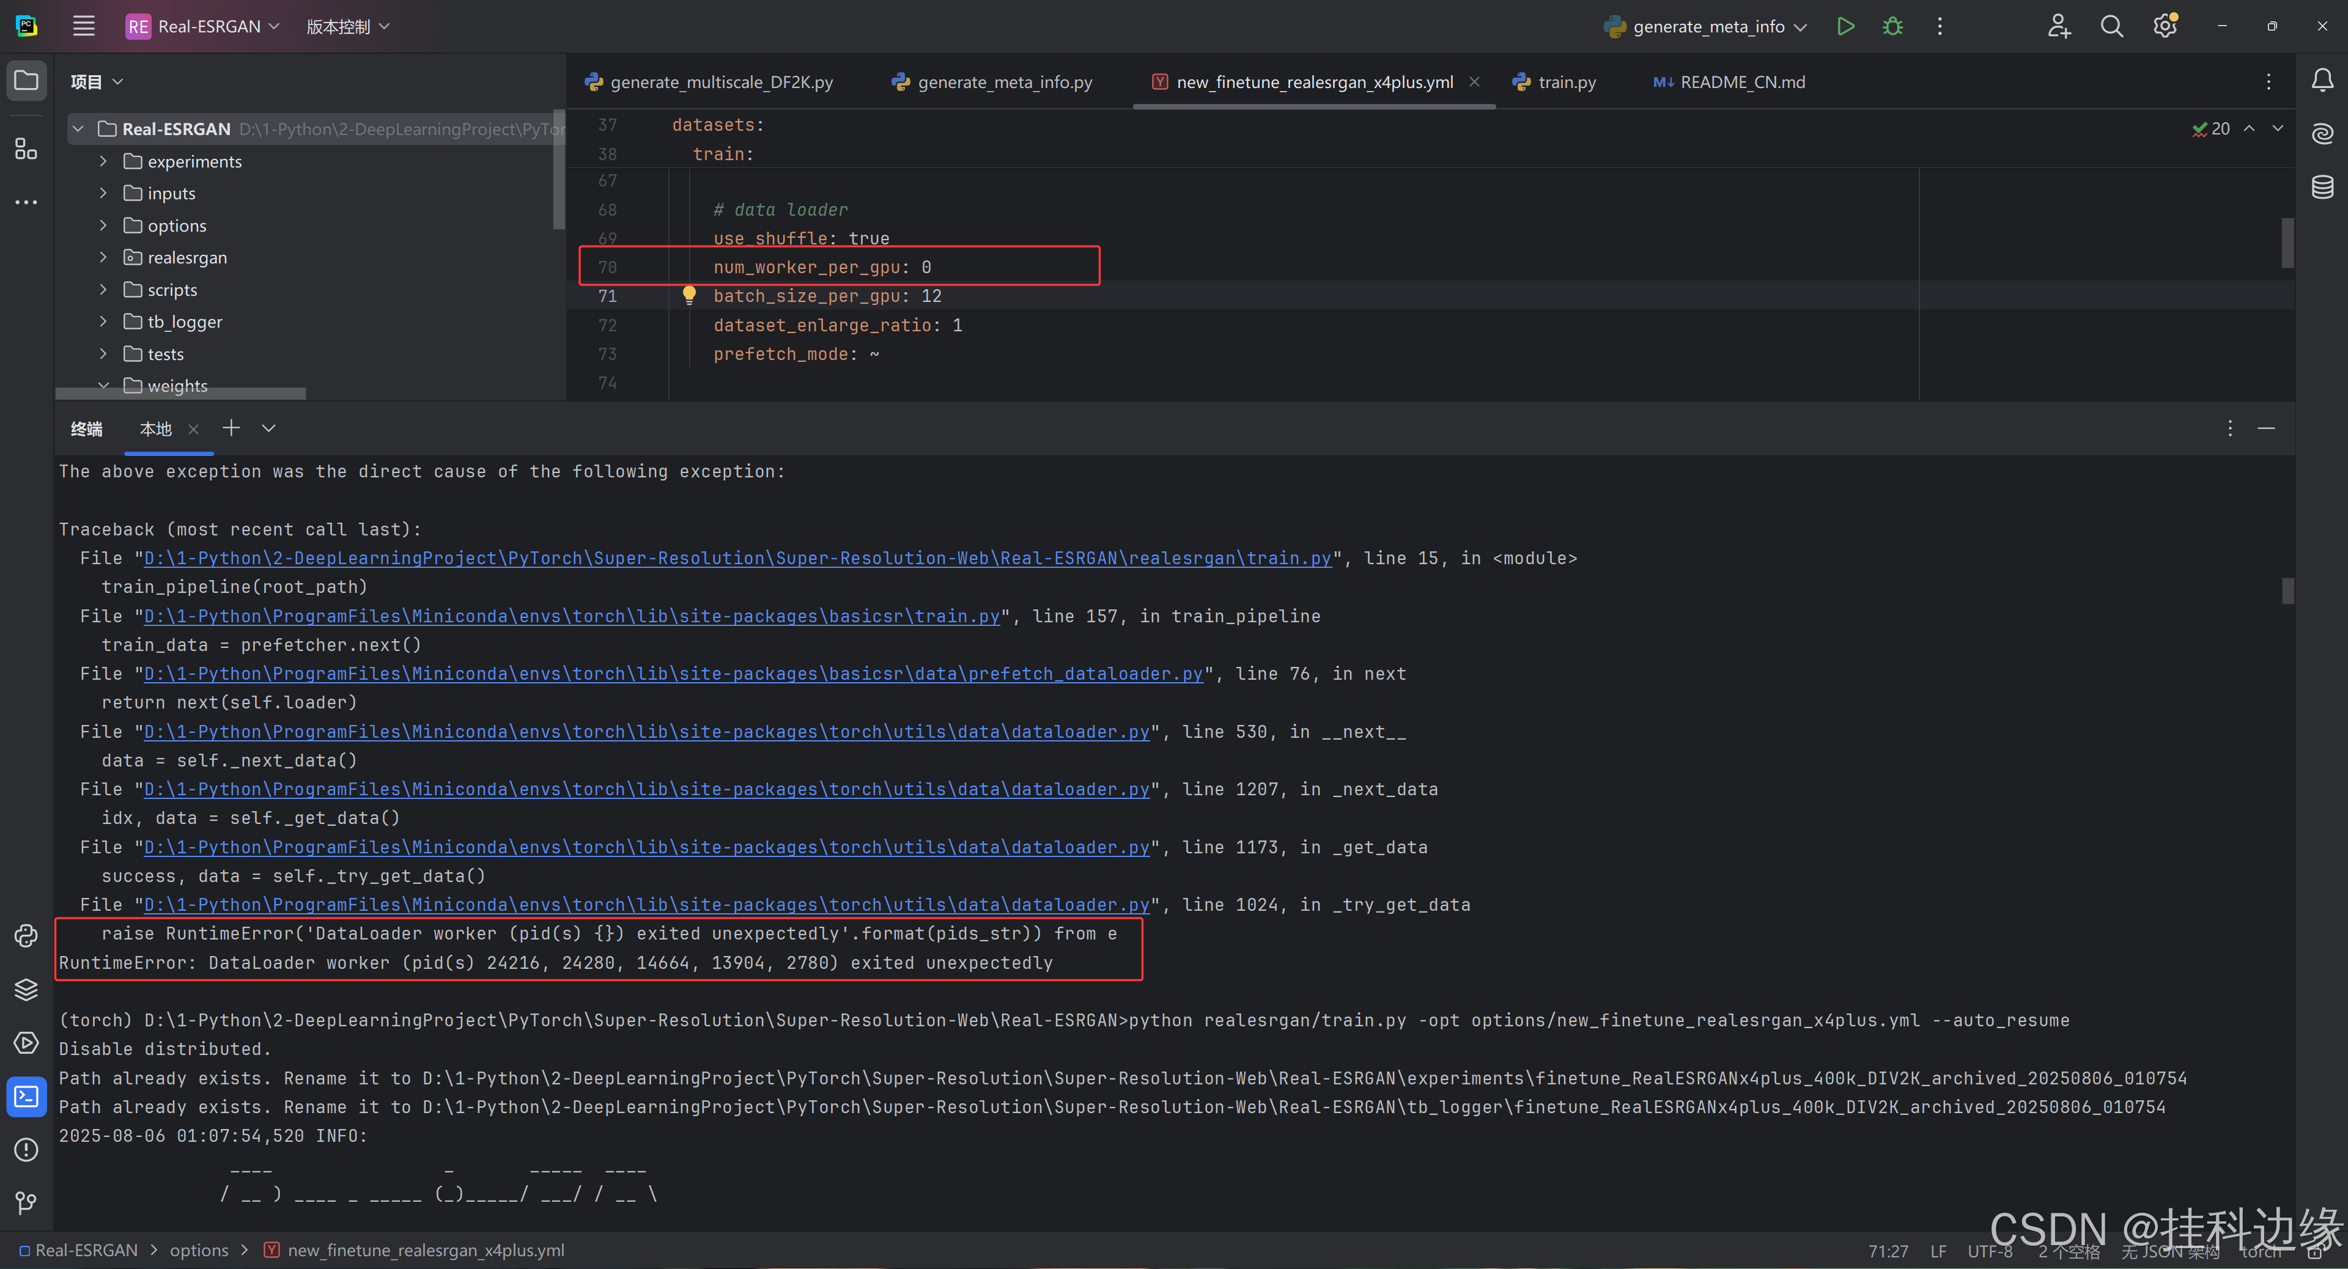
Task: Toggle the Project tool window button
Action: tap(26, 81)
